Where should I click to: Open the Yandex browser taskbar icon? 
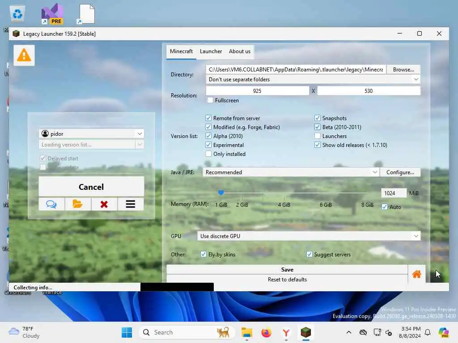pos(286,332)
